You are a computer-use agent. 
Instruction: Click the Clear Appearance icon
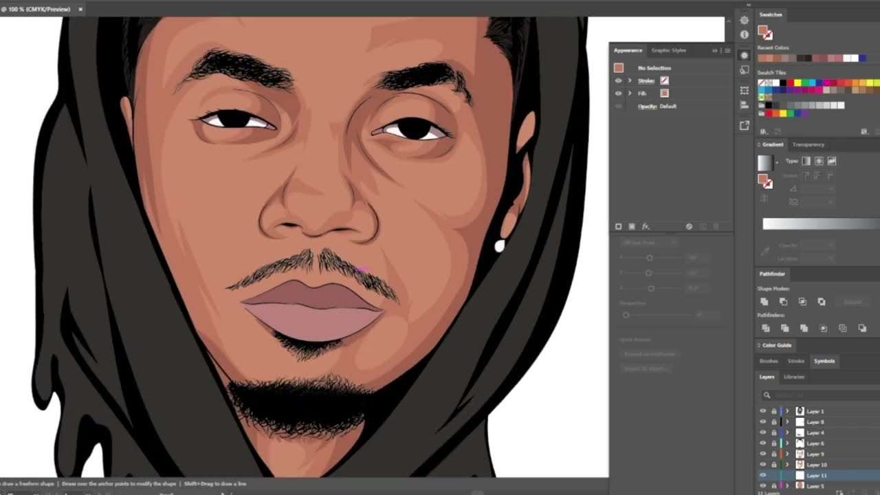pos(689,226)
